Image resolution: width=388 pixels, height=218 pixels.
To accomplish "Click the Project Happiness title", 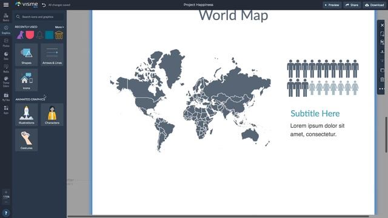I will click(198, 5).
